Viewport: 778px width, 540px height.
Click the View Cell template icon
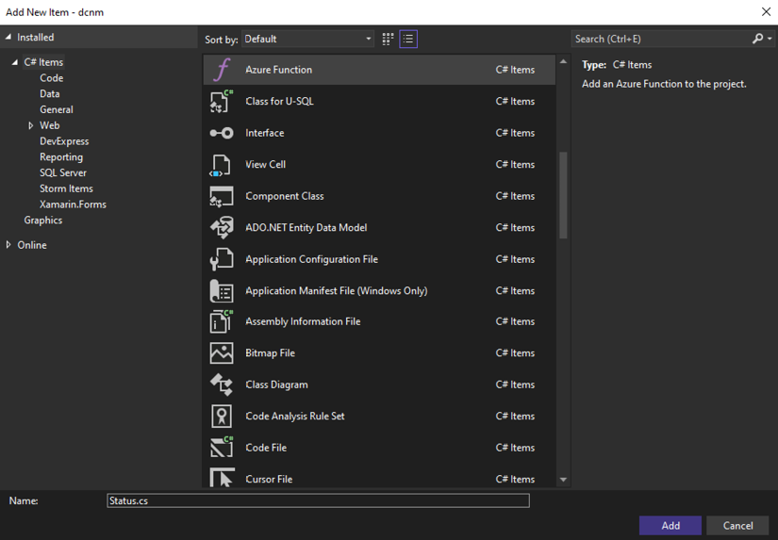coord(222,165)
